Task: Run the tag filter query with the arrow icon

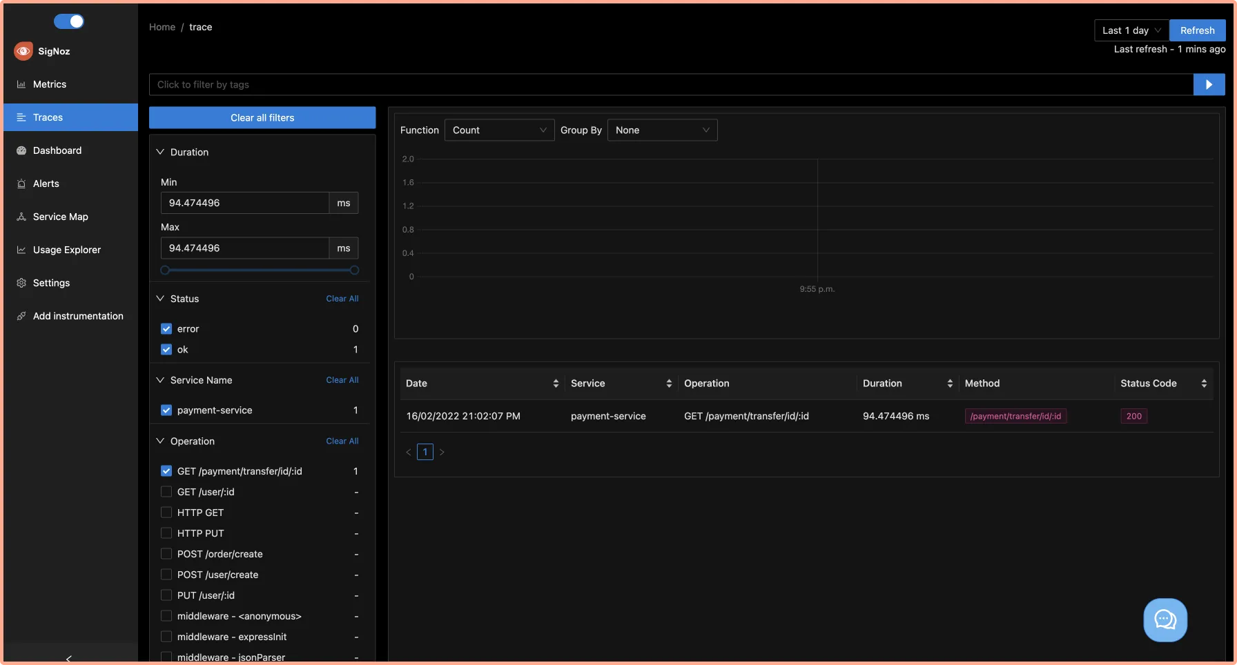Action: pos(1209,83)
